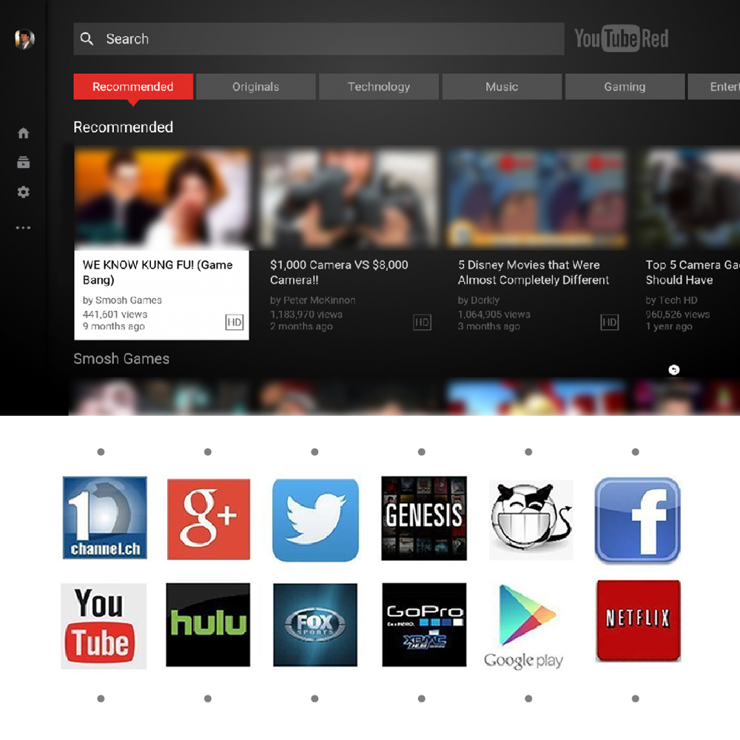Image resolution: width=740 pixels, height=740 pixels.
Task: Launch the Genesis add-on
Action: (x=423, y=518)
